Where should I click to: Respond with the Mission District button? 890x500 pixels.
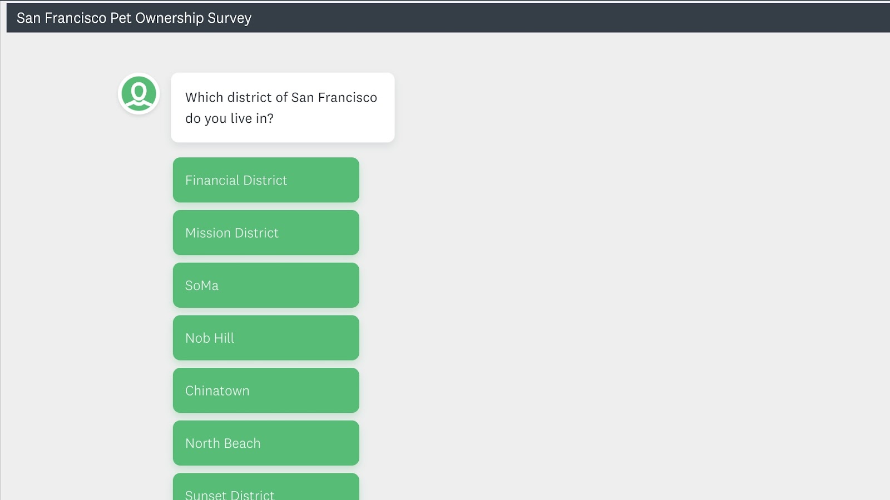tap(266, 233)
